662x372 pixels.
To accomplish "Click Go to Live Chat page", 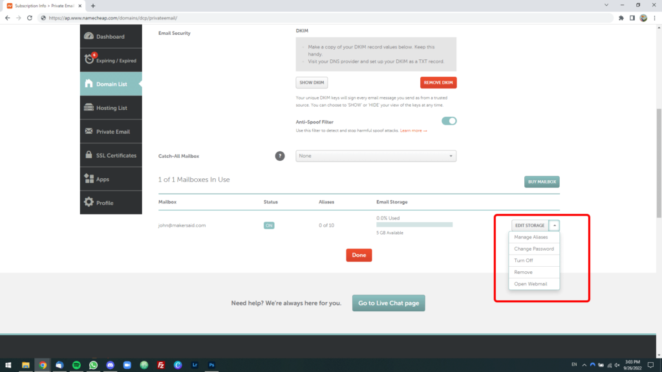I will [389, 304].
